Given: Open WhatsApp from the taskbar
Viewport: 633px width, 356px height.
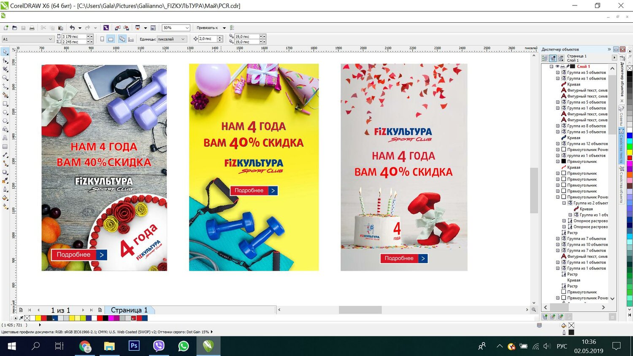Looking at the screenshot, I should click(184, 346).
